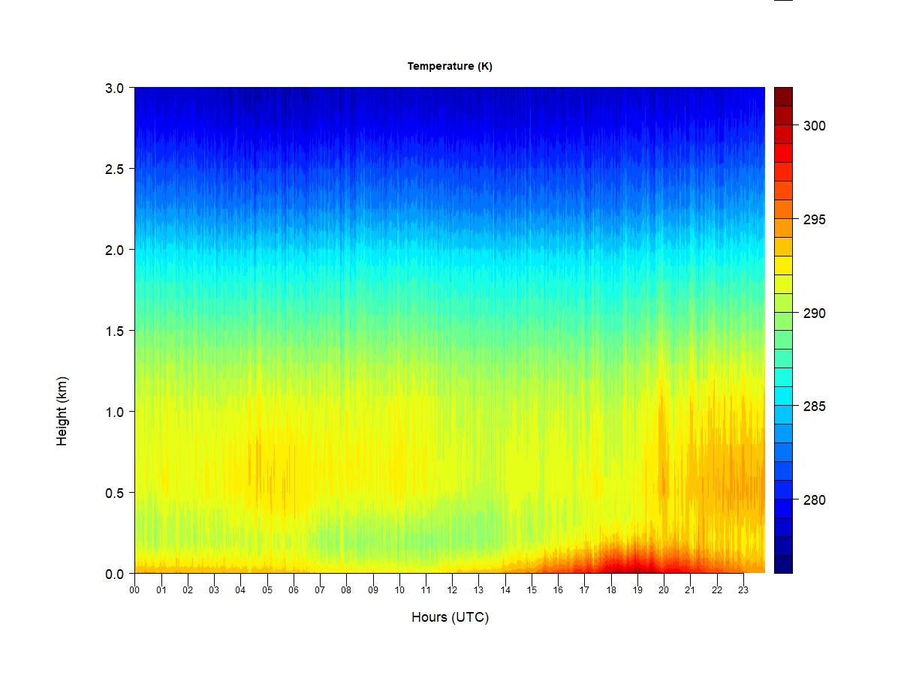Image resolution: width=901 pixels, height=675 pixels.
Task: Click hour tick label 11
Action: 426,590
